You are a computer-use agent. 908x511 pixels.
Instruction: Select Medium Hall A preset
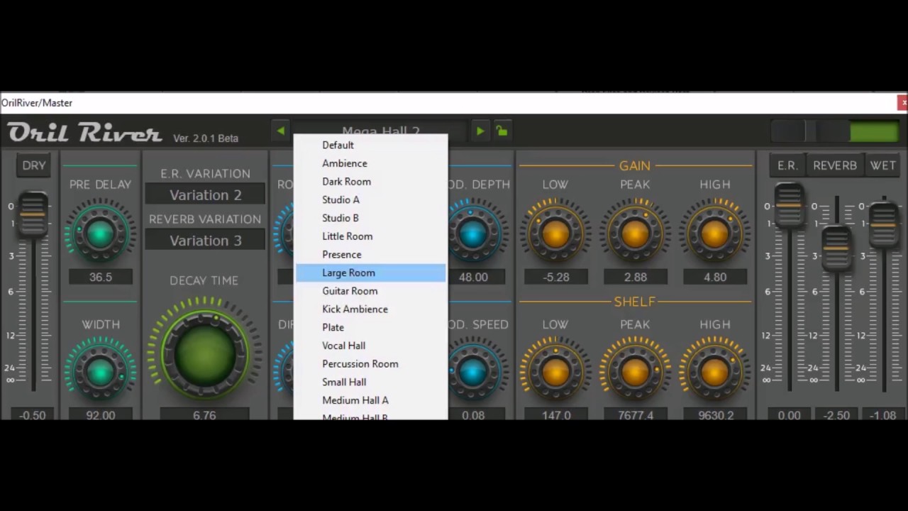point(371,400)
